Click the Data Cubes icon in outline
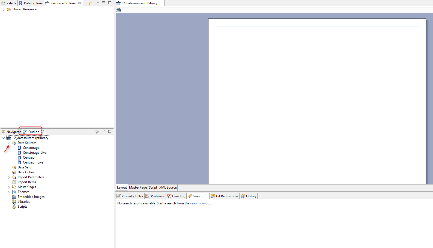Screen dimensions: 433x248 14,172
